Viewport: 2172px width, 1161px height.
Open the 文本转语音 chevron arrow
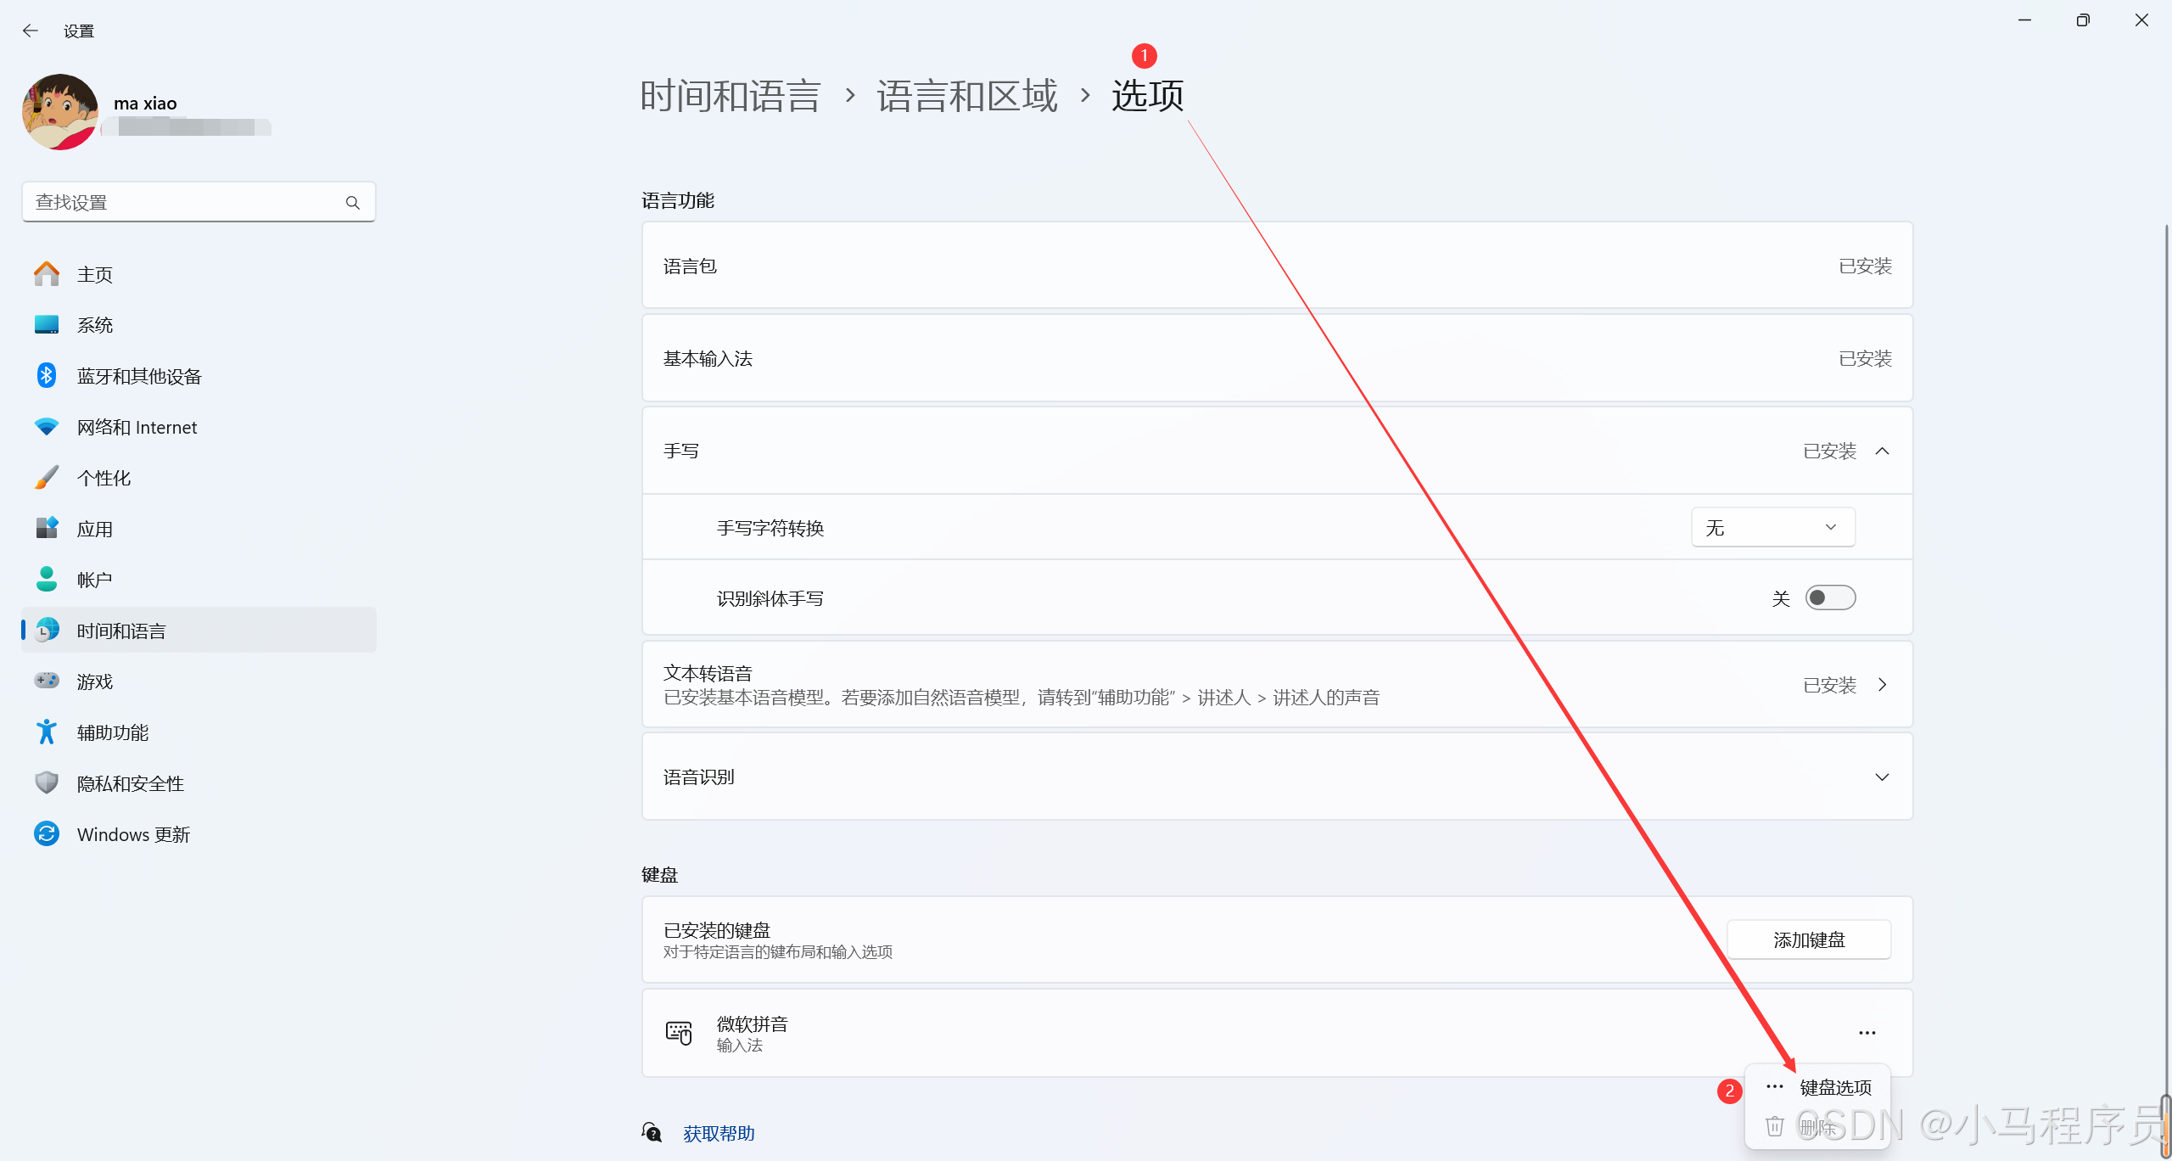[1882, 685]
